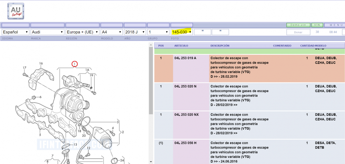Select part number 04L 253 020 N
Viewport: 345px width, 164px height.
(185, 86)
